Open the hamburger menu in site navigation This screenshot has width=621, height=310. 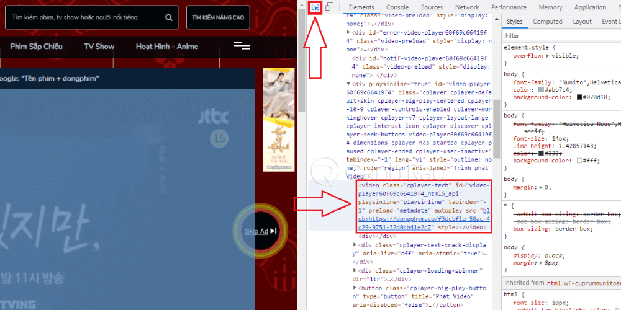[242, 46]
